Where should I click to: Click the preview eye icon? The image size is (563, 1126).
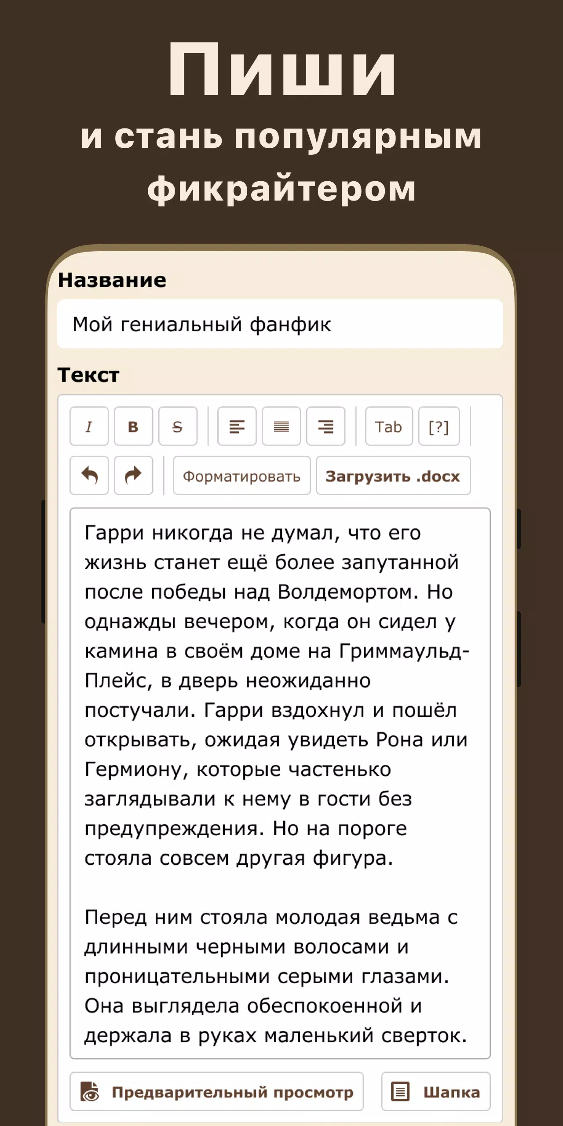click(x=90, y=1092)
